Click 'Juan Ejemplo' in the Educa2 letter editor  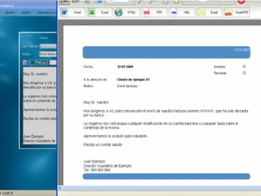(x=33, y=136)
